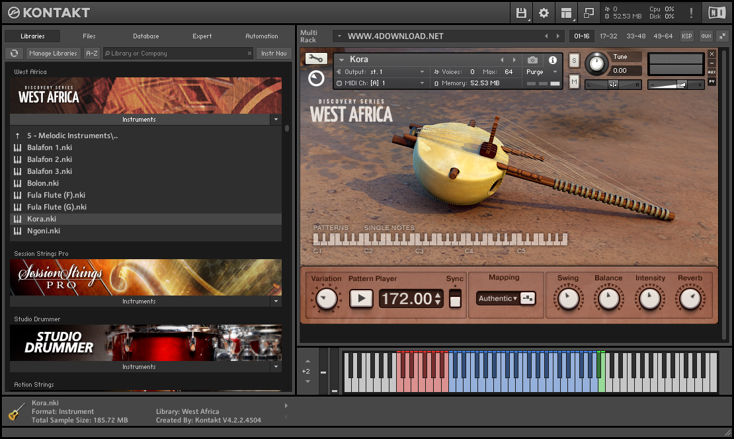The width and height of the screenshot is (734, 439).
Task: Click the 172.00 tempo stepper arrows
Action: (438, 298)
